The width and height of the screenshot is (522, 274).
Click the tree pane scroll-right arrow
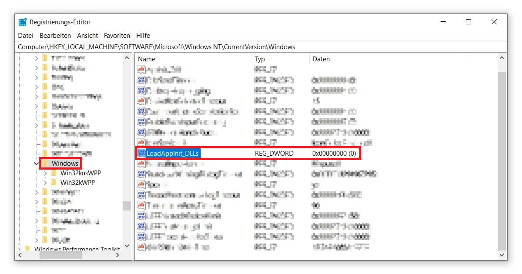tap(117, 255)
